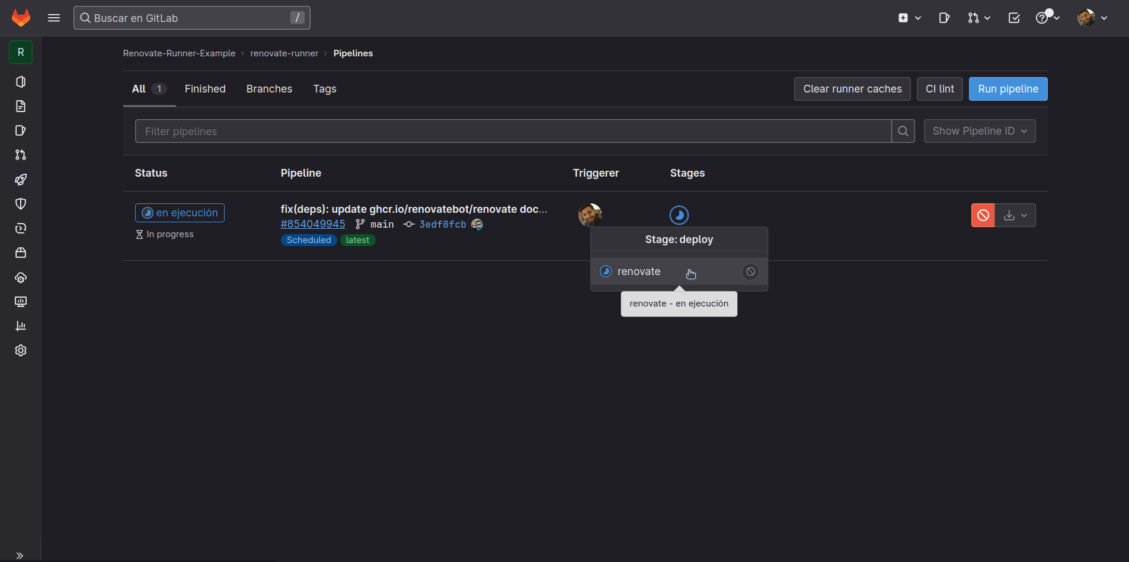Switch to the Finished tab
Viewport: 1129px width, 562px height.
(205, 89)
